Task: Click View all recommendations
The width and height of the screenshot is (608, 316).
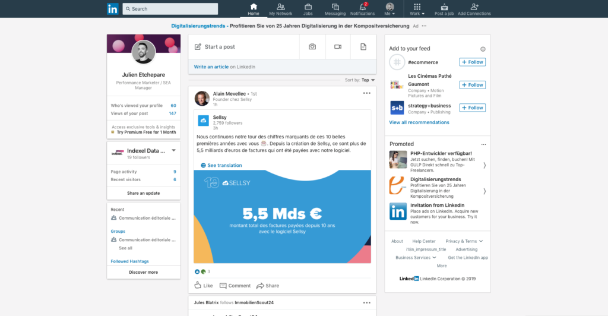Action: [419, 122]
